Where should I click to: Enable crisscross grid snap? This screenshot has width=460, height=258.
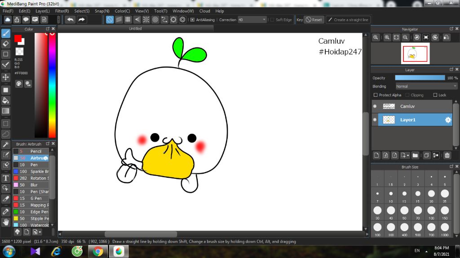128,20
